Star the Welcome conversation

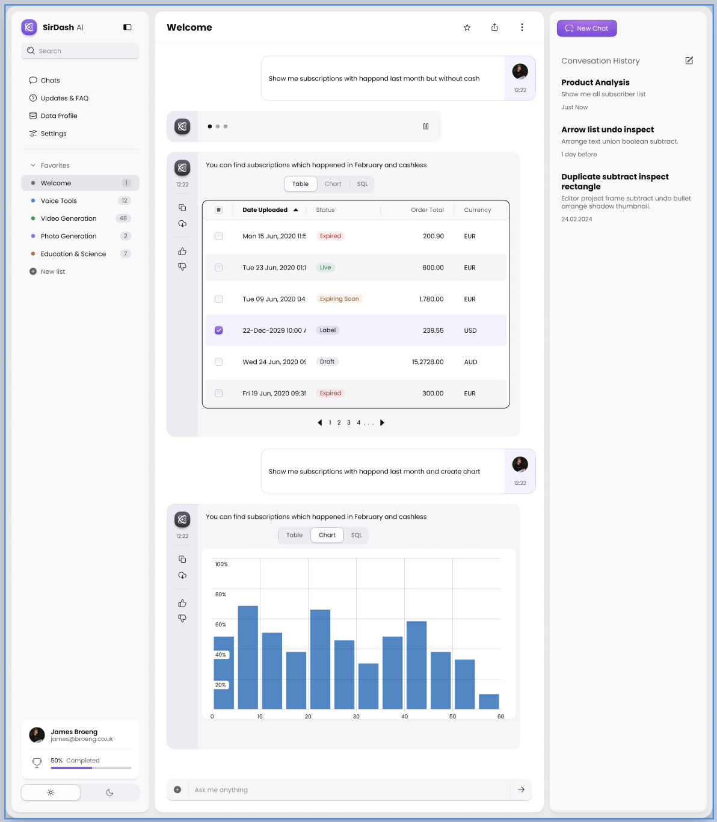point(467,27)
